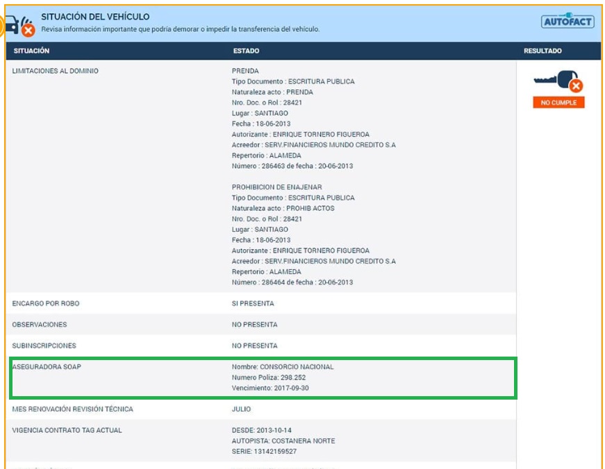
Task: Click the PROHIBICION DE ENAJENAR entry title
Action: pyautogui.click(x=276, y=187)
